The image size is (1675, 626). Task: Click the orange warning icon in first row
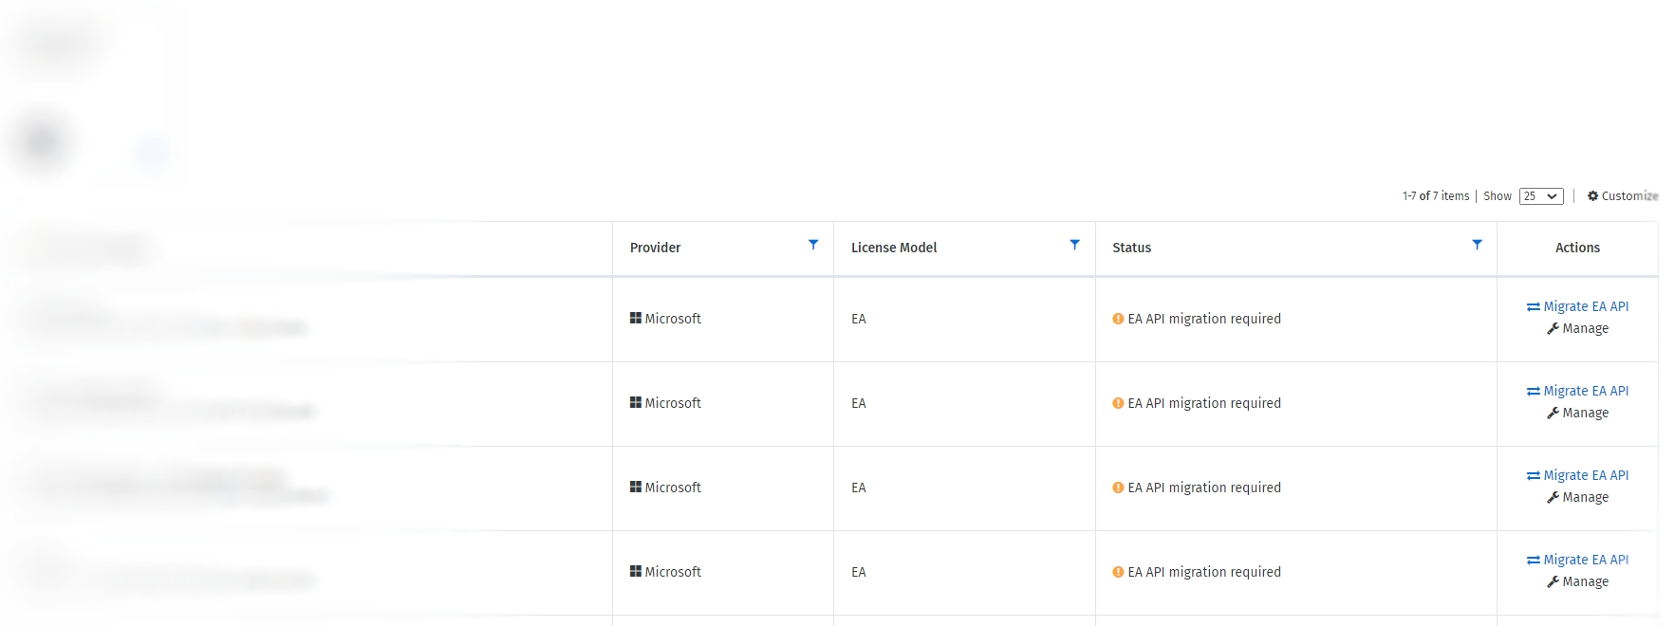pos(1118,319)
